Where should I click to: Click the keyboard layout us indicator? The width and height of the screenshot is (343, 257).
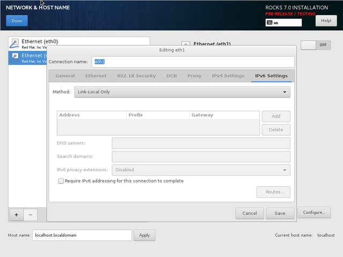(x=284, y=23)
